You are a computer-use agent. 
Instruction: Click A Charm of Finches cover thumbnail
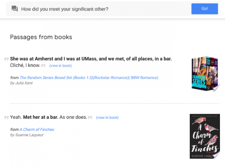point(205,136)
